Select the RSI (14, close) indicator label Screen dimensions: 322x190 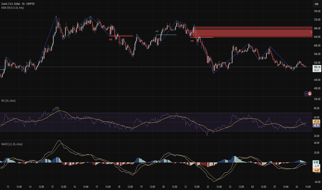coord(11,101)
